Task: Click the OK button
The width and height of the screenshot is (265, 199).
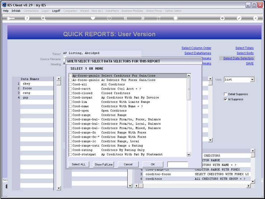Action: [x=153, y=164]
